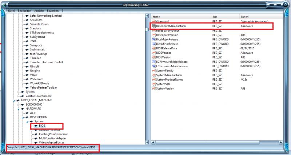Click the SecuROM key folder icon
Image resolution: width=291 pixels, height=155 pixels.
tap(27, 20)
